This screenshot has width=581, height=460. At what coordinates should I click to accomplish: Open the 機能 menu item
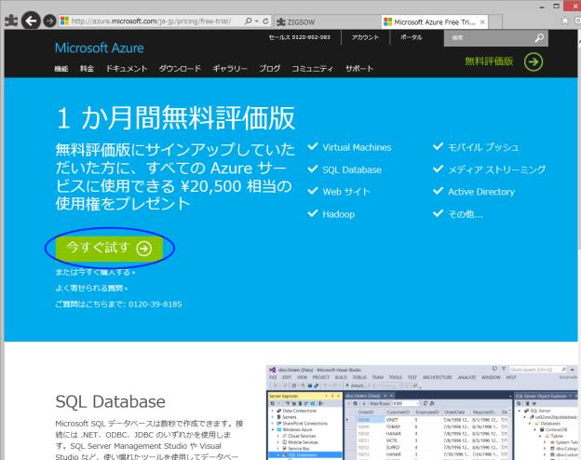[x=61, y=69]
